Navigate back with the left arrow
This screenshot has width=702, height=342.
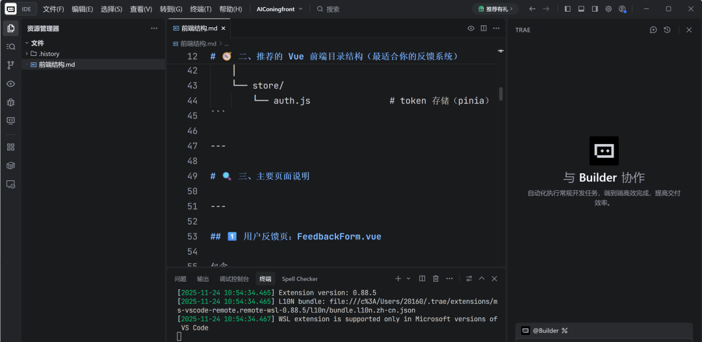click(x=532, y=9)
